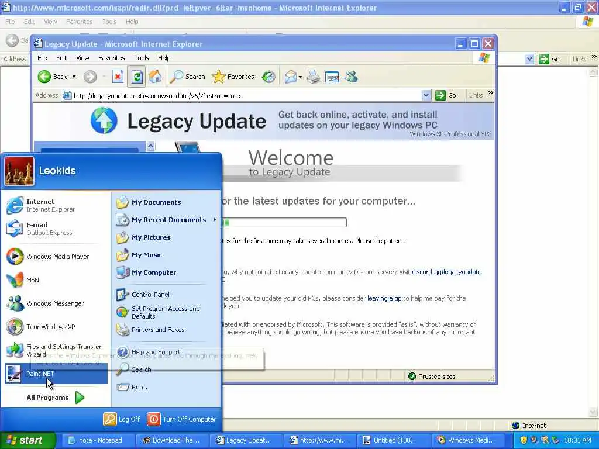The width and height of the screenshot is (599, 449).
Task: Click the update check progress bar
Action: click(x=284, y=223)
